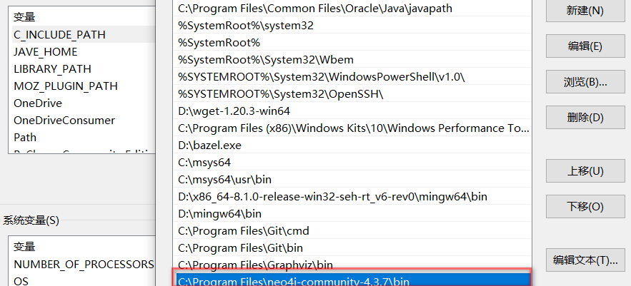
Task: Open 编辑文本(T)... button
Action: coord(585,260)
